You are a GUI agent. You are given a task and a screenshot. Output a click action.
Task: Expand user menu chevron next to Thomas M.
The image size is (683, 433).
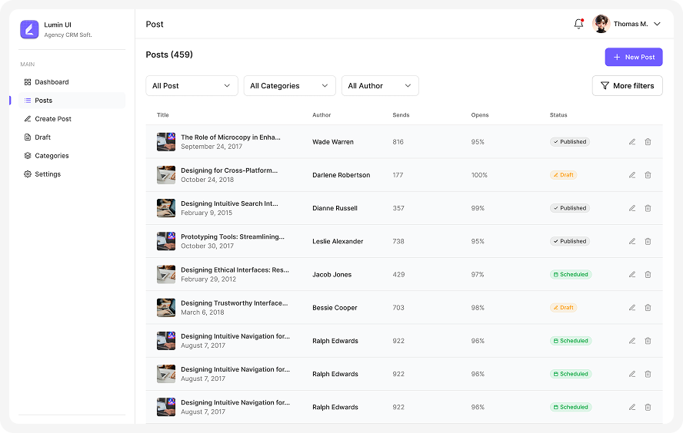click(x=657, y=24)
